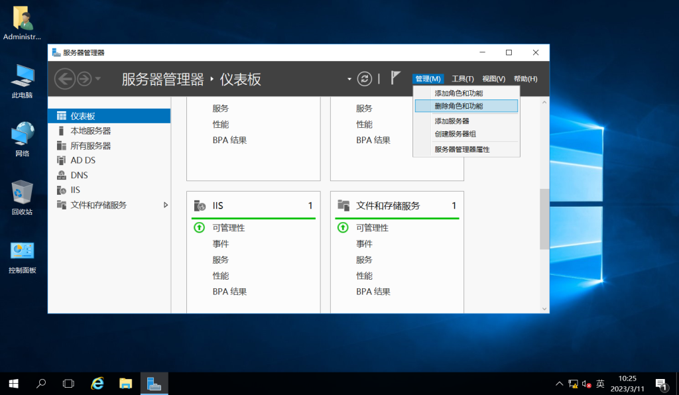Open dropdown arrow left of refresh icon
Screen dimensions: 679x395
tap(349, 79)
